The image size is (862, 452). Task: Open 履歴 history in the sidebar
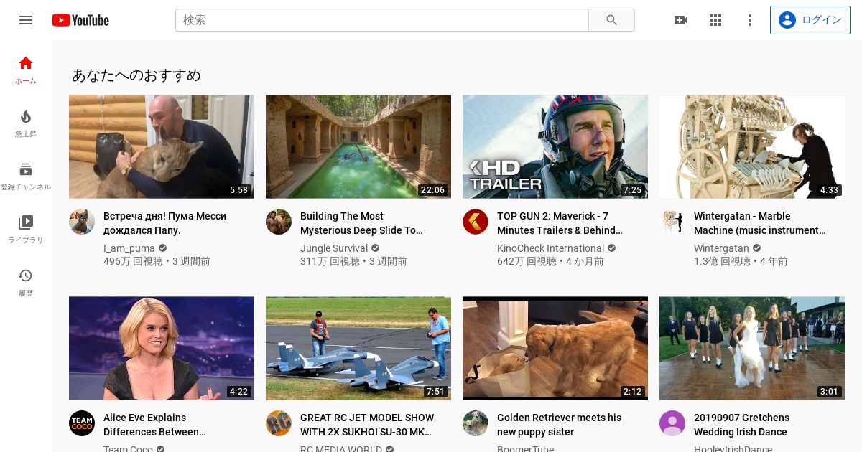(26, 283)
